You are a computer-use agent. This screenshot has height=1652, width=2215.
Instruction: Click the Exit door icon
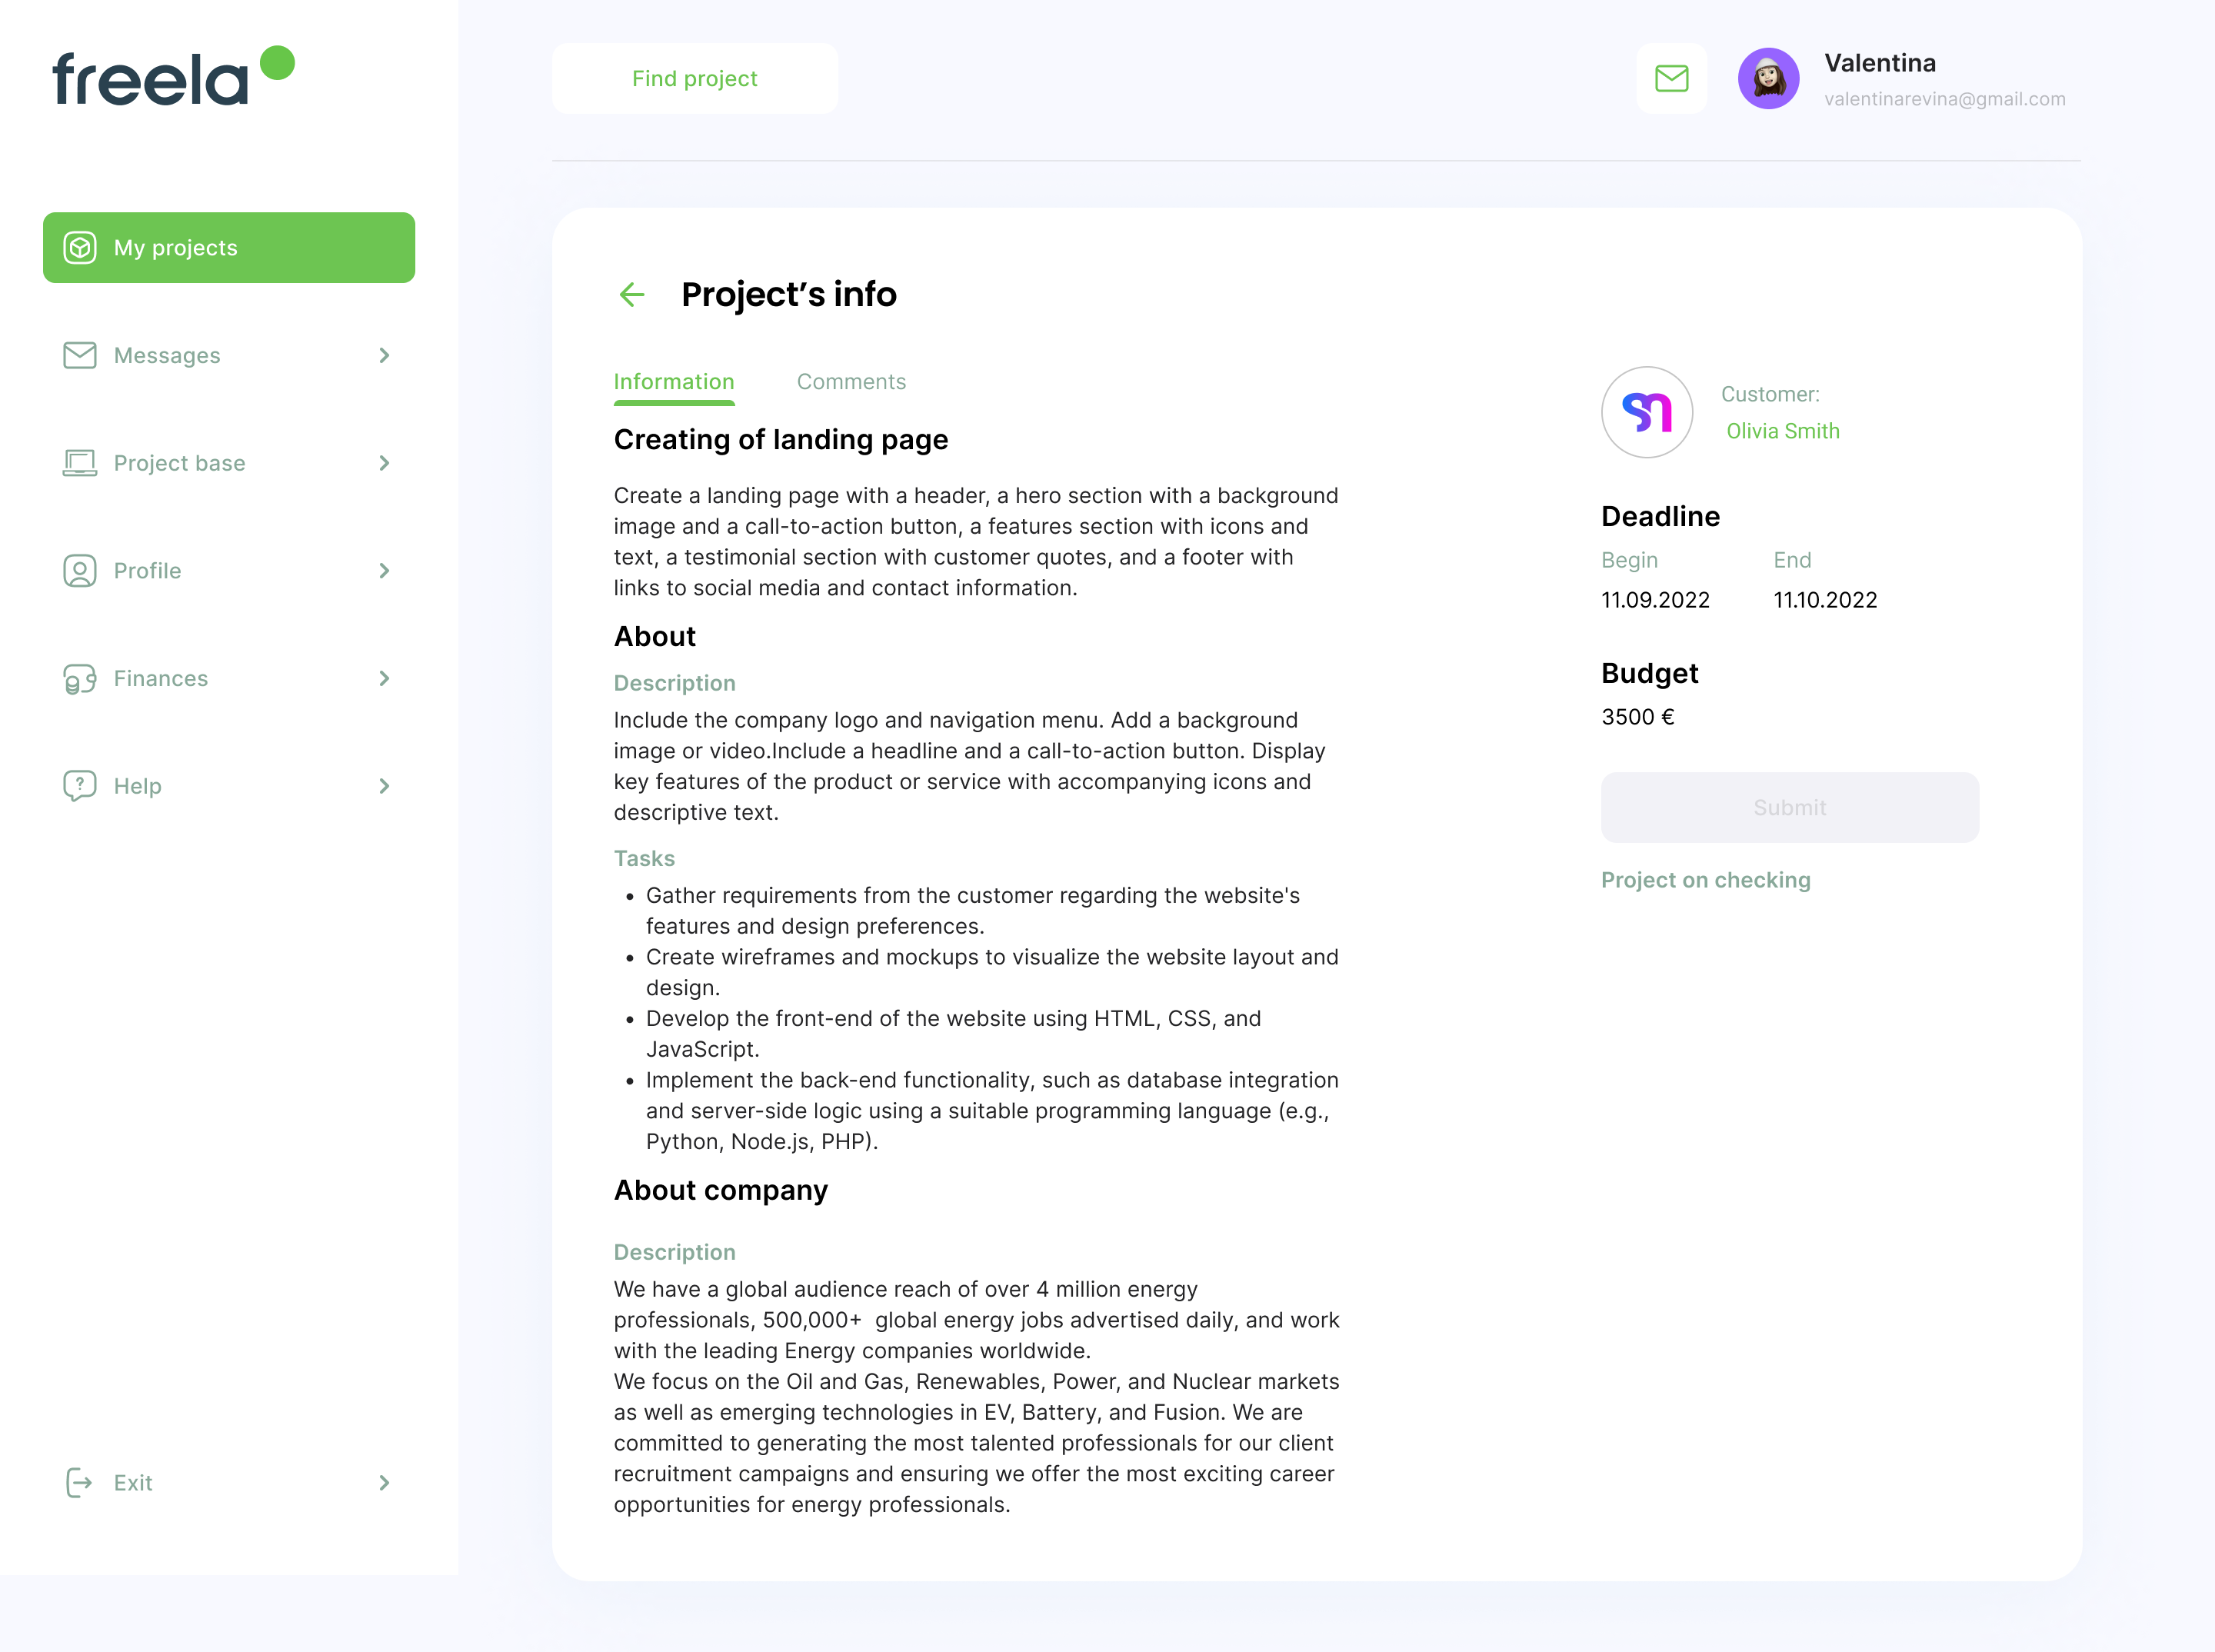tap(80, 1483)
